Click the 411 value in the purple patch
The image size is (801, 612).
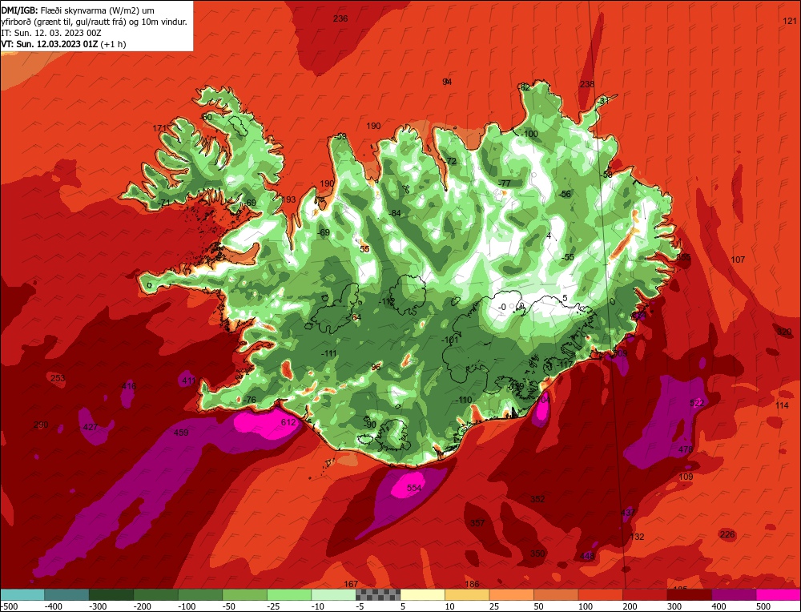pyautogui.click(x=189, y=380)
